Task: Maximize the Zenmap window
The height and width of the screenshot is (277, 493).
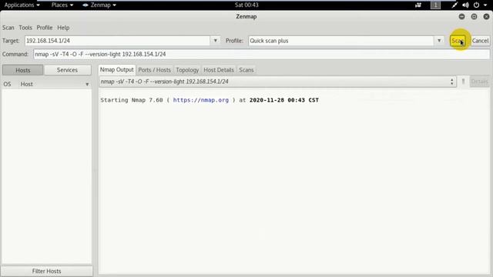Action: (x=474, y=17)
